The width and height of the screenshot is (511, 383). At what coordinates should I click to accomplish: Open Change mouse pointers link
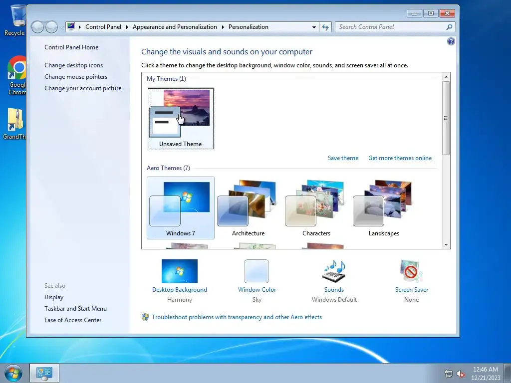click(76, 76)
